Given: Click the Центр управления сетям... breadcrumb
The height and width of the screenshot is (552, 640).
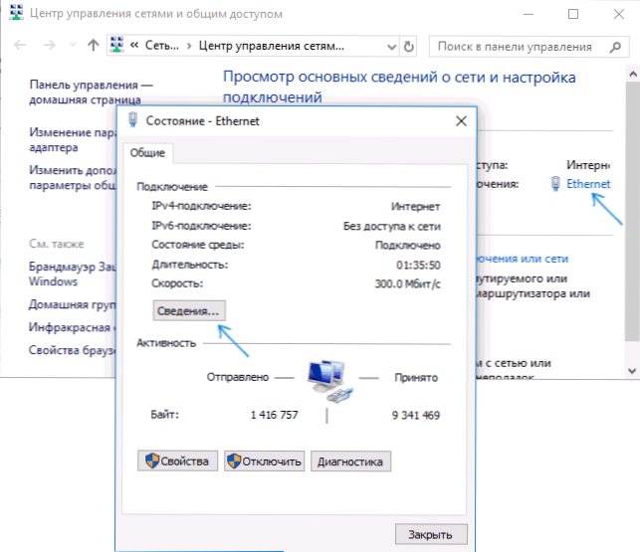Looking at the screenshot, I should [x=272, y=46].
